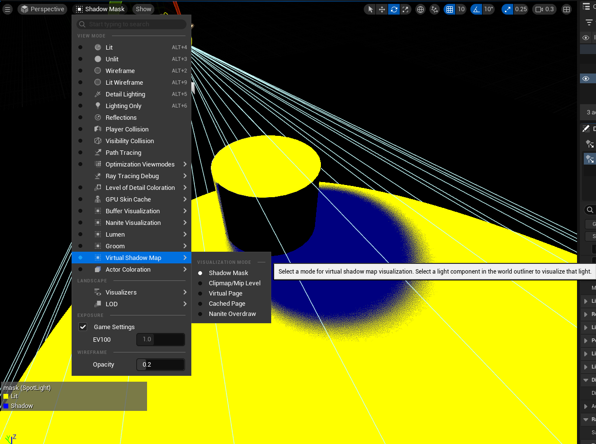Toggle rotation angle snapping icon
The width and height of the screenshot is (596, 444).
pos(476,9)
